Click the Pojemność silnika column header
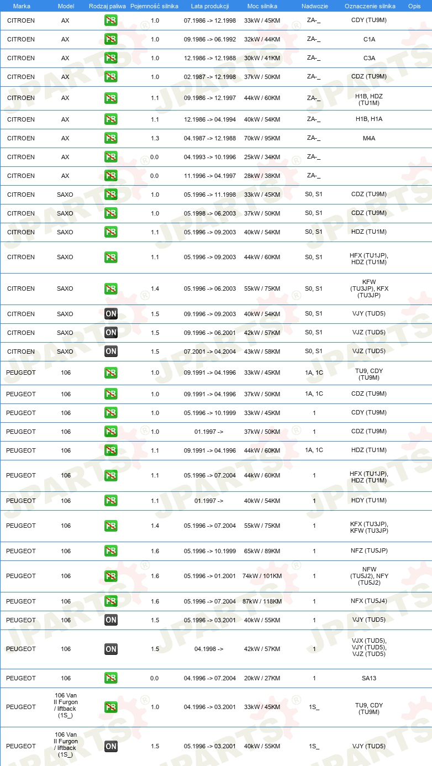The height and width of the screenshot is (766, 432). tap(155, 6)
